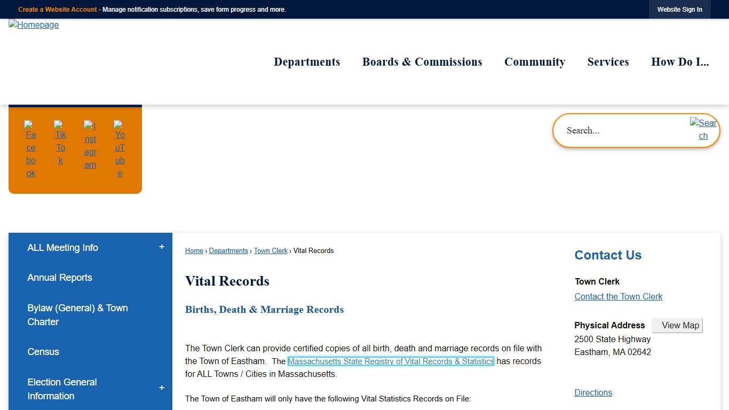
Task: Select the Home breadcrumb link
Action: 194,250
